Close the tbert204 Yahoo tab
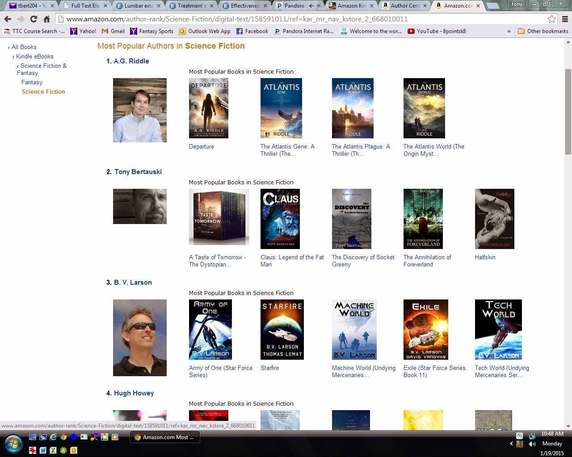The height and width of the screenshot is (457, 572). [x=51, y=6]
